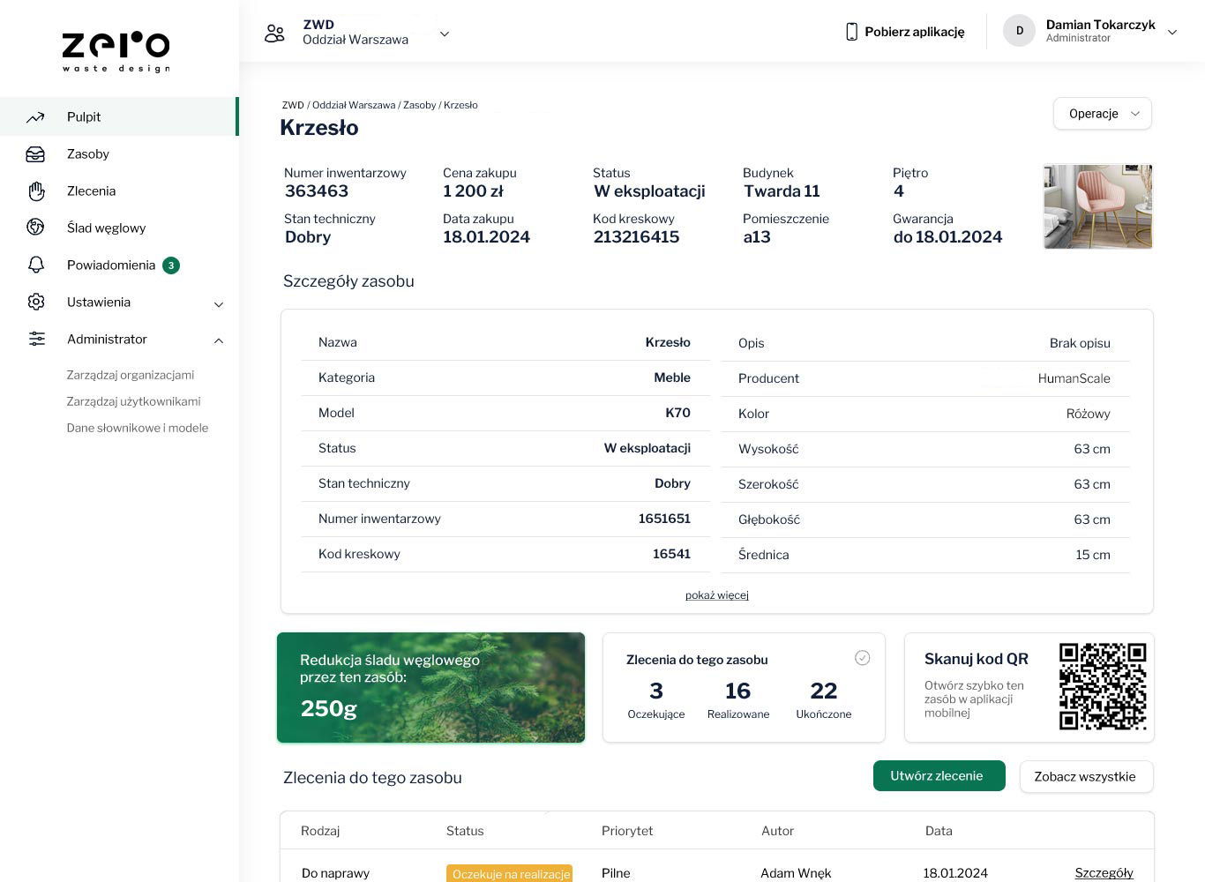
Task: Open Zarządzaj organizacjami submenu item
Action: point(131,375)
